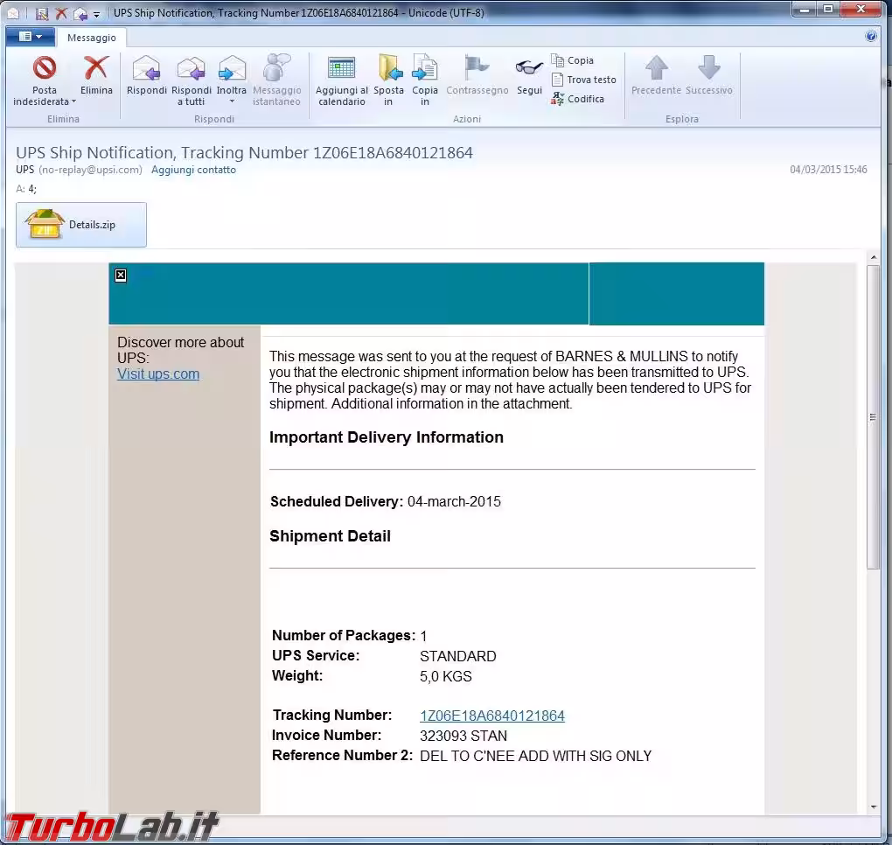The height and width of the screenshot is (845, 892).
Task: Select the Messaggio ribbon tab
Action: click(x=92, y=38)
